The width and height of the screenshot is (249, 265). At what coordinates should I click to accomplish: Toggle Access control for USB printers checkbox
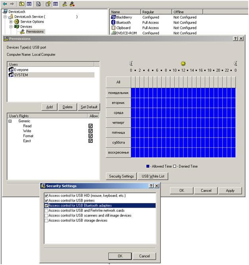tap(46, 200)
